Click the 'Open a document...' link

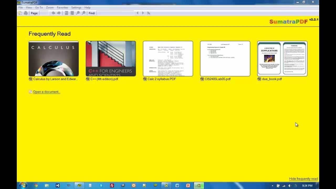tap(47, 92)
